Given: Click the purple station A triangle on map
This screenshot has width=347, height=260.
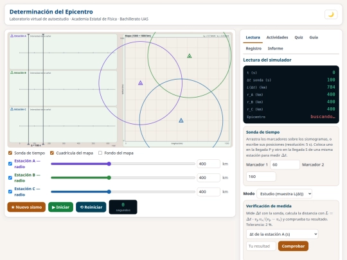Looking at the screenshot, I should tap(141, 83).
